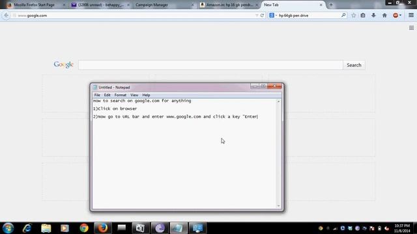Bookmark this page with the star icon
Screen dimensions: 417x234
tap(353, 16)
